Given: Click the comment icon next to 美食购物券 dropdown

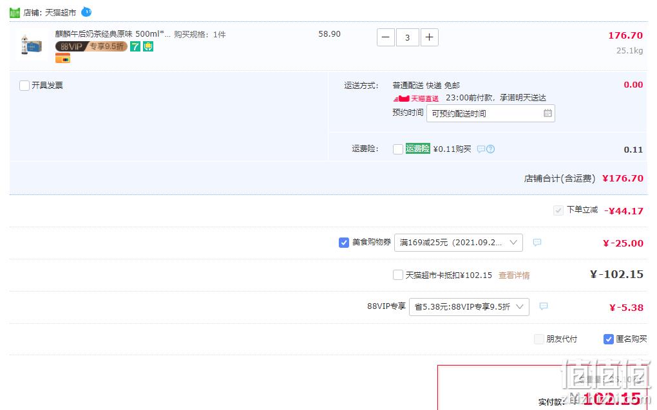Looking at the screenshot, I should (x=537, y=243).
